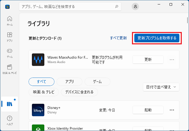Click the vertical scrollbar thumb
This screenshot has width=189, height=131.
[x=187, y=20]
